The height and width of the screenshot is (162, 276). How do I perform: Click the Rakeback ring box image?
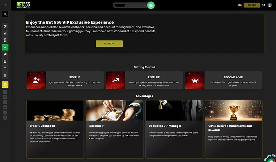tap(115, 111)
